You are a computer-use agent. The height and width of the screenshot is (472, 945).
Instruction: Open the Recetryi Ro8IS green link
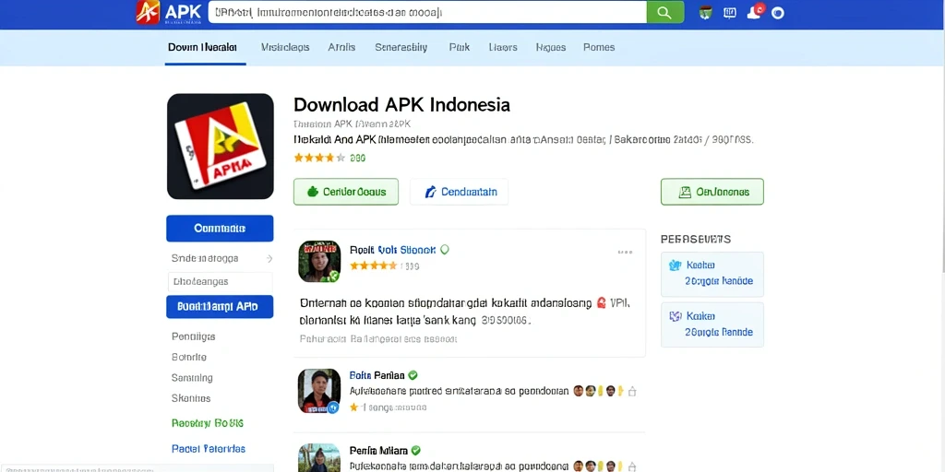(208, 423)
